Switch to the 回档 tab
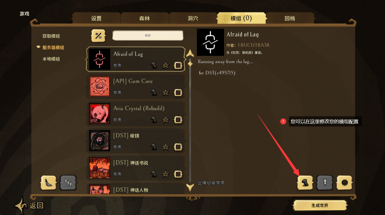This screenshot has height=215, width=385. (x=290, y=18)
